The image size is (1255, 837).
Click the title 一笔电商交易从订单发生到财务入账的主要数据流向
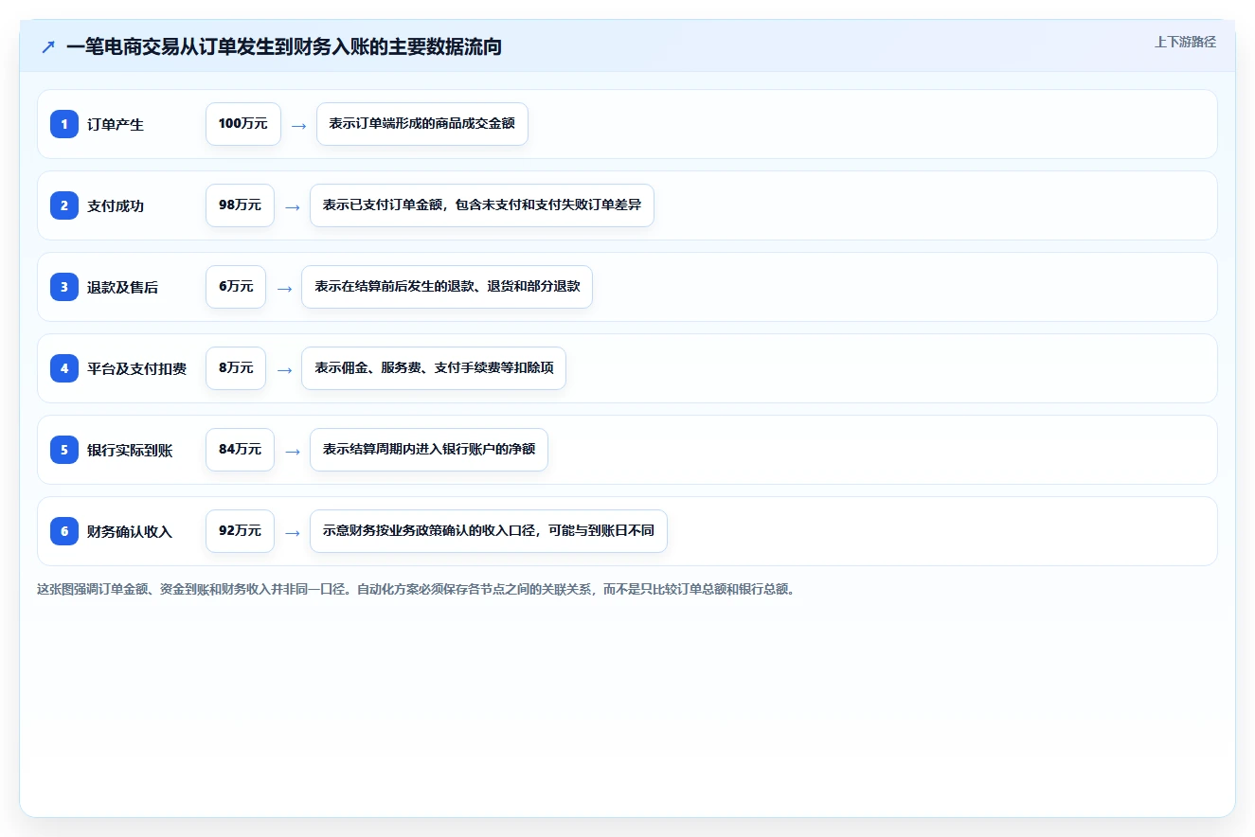[284, 46]
